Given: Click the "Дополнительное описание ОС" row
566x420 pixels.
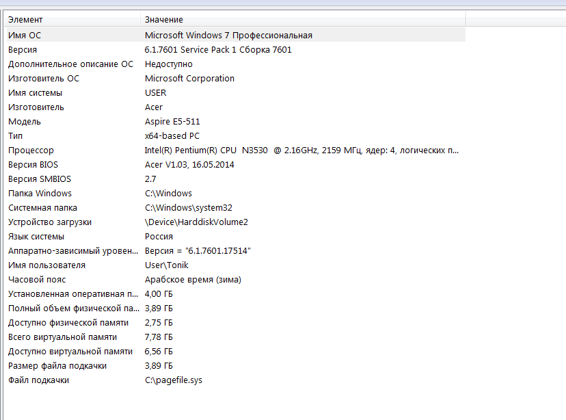Looking at the screenshot, I should coord(70,64).
